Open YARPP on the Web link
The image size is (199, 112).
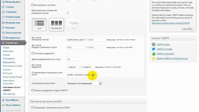(x=165, y=54)
